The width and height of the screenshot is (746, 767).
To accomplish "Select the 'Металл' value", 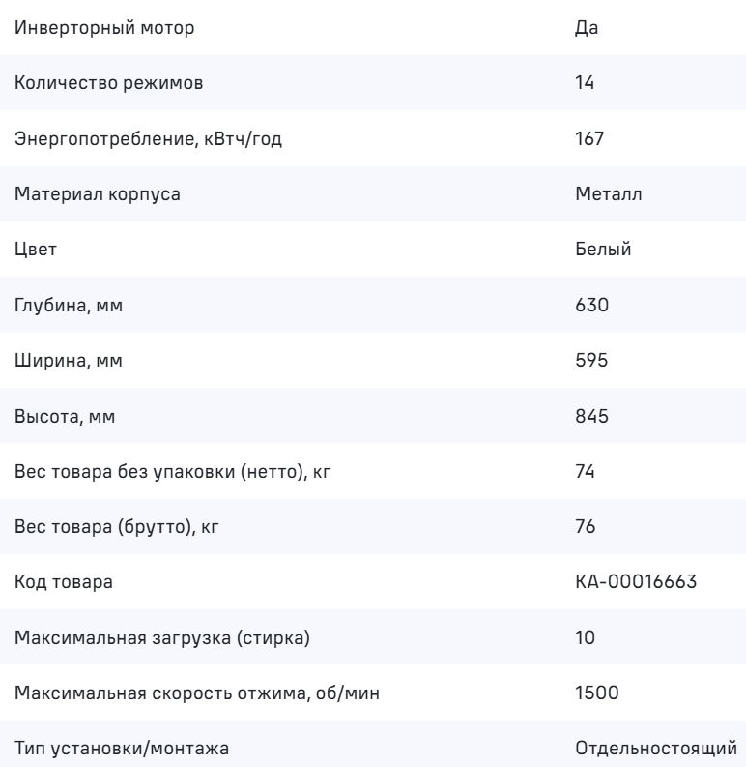I will click(609, 194).
